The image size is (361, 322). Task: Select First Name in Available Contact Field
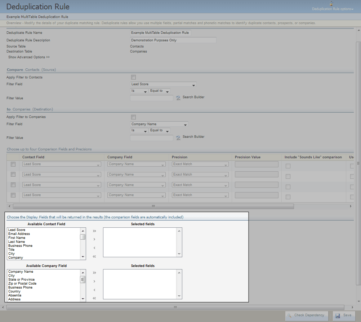click(17, 238)
